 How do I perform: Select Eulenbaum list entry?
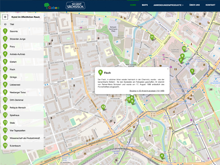click(22, 146)
